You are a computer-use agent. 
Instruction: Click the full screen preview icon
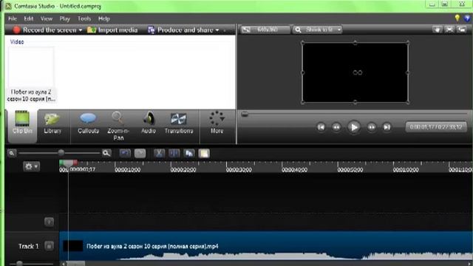tap(449, 30)
